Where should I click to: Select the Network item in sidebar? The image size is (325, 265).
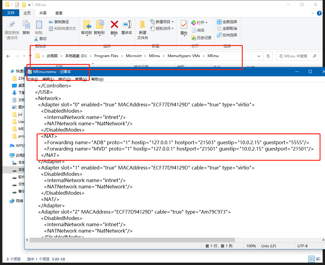(x=17, y=201)
